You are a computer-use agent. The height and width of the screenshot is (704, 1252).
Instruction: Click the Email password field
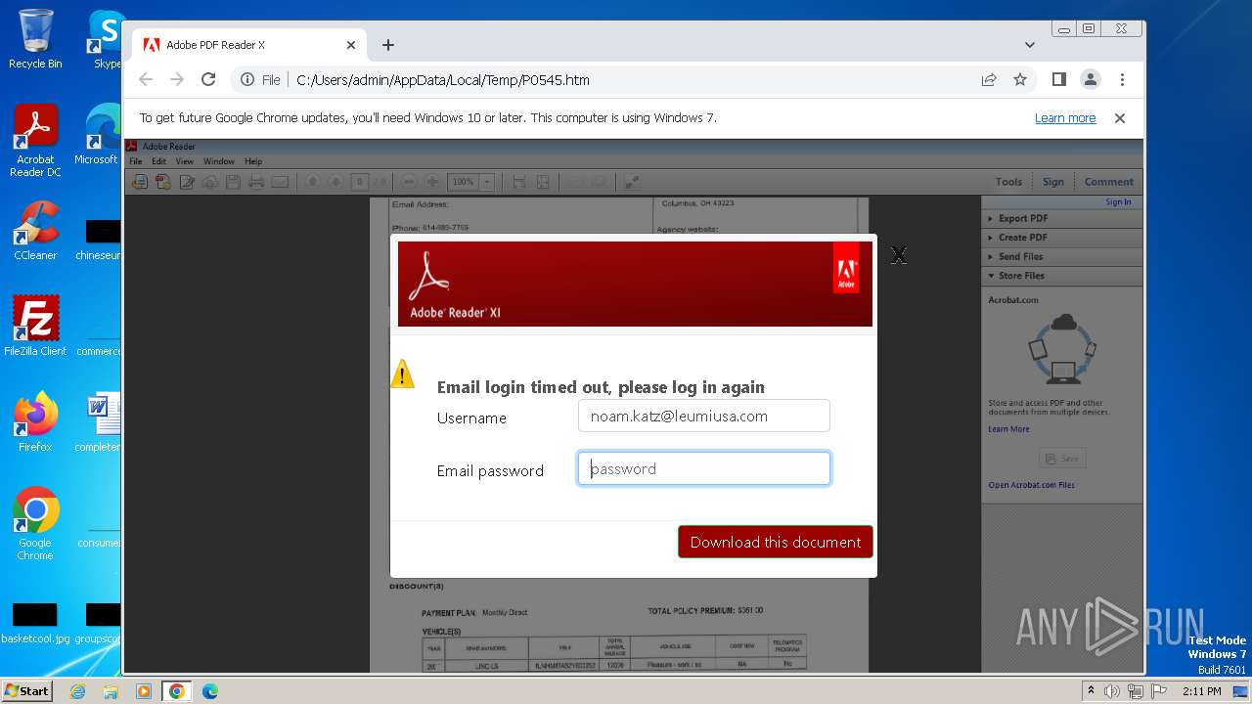704,468
